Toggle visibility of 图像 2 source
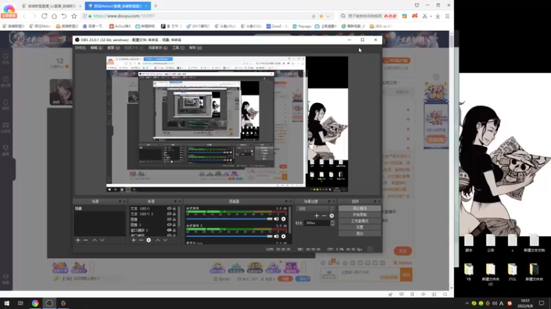 pyautogui.click(x=169, y=225)
